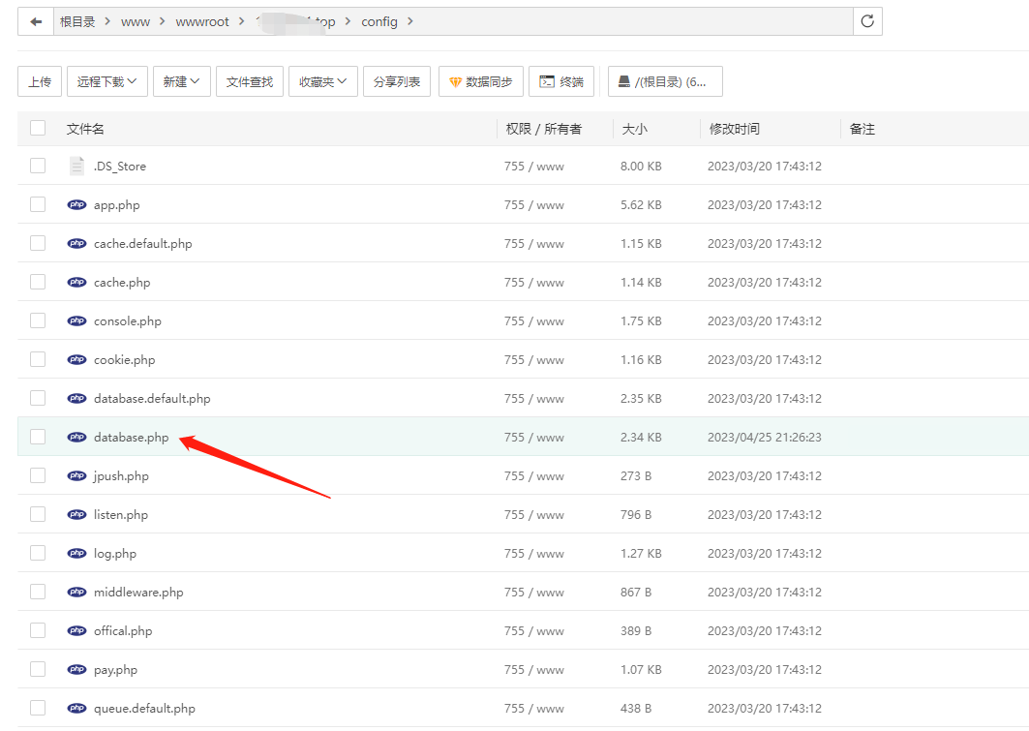Click the 备注 column header

pyautogui.click(x=863, y=129)
